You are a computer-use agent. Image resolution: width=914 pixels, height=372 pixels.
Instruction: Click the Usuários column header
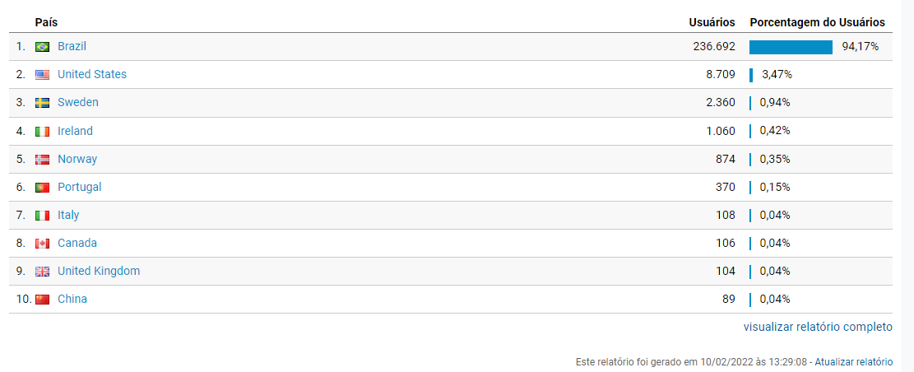[712, 23]
